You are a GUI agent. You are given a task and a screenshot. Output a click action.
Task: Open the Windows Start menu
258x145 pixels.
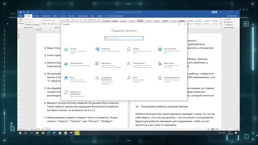click(x=20, y=133)
